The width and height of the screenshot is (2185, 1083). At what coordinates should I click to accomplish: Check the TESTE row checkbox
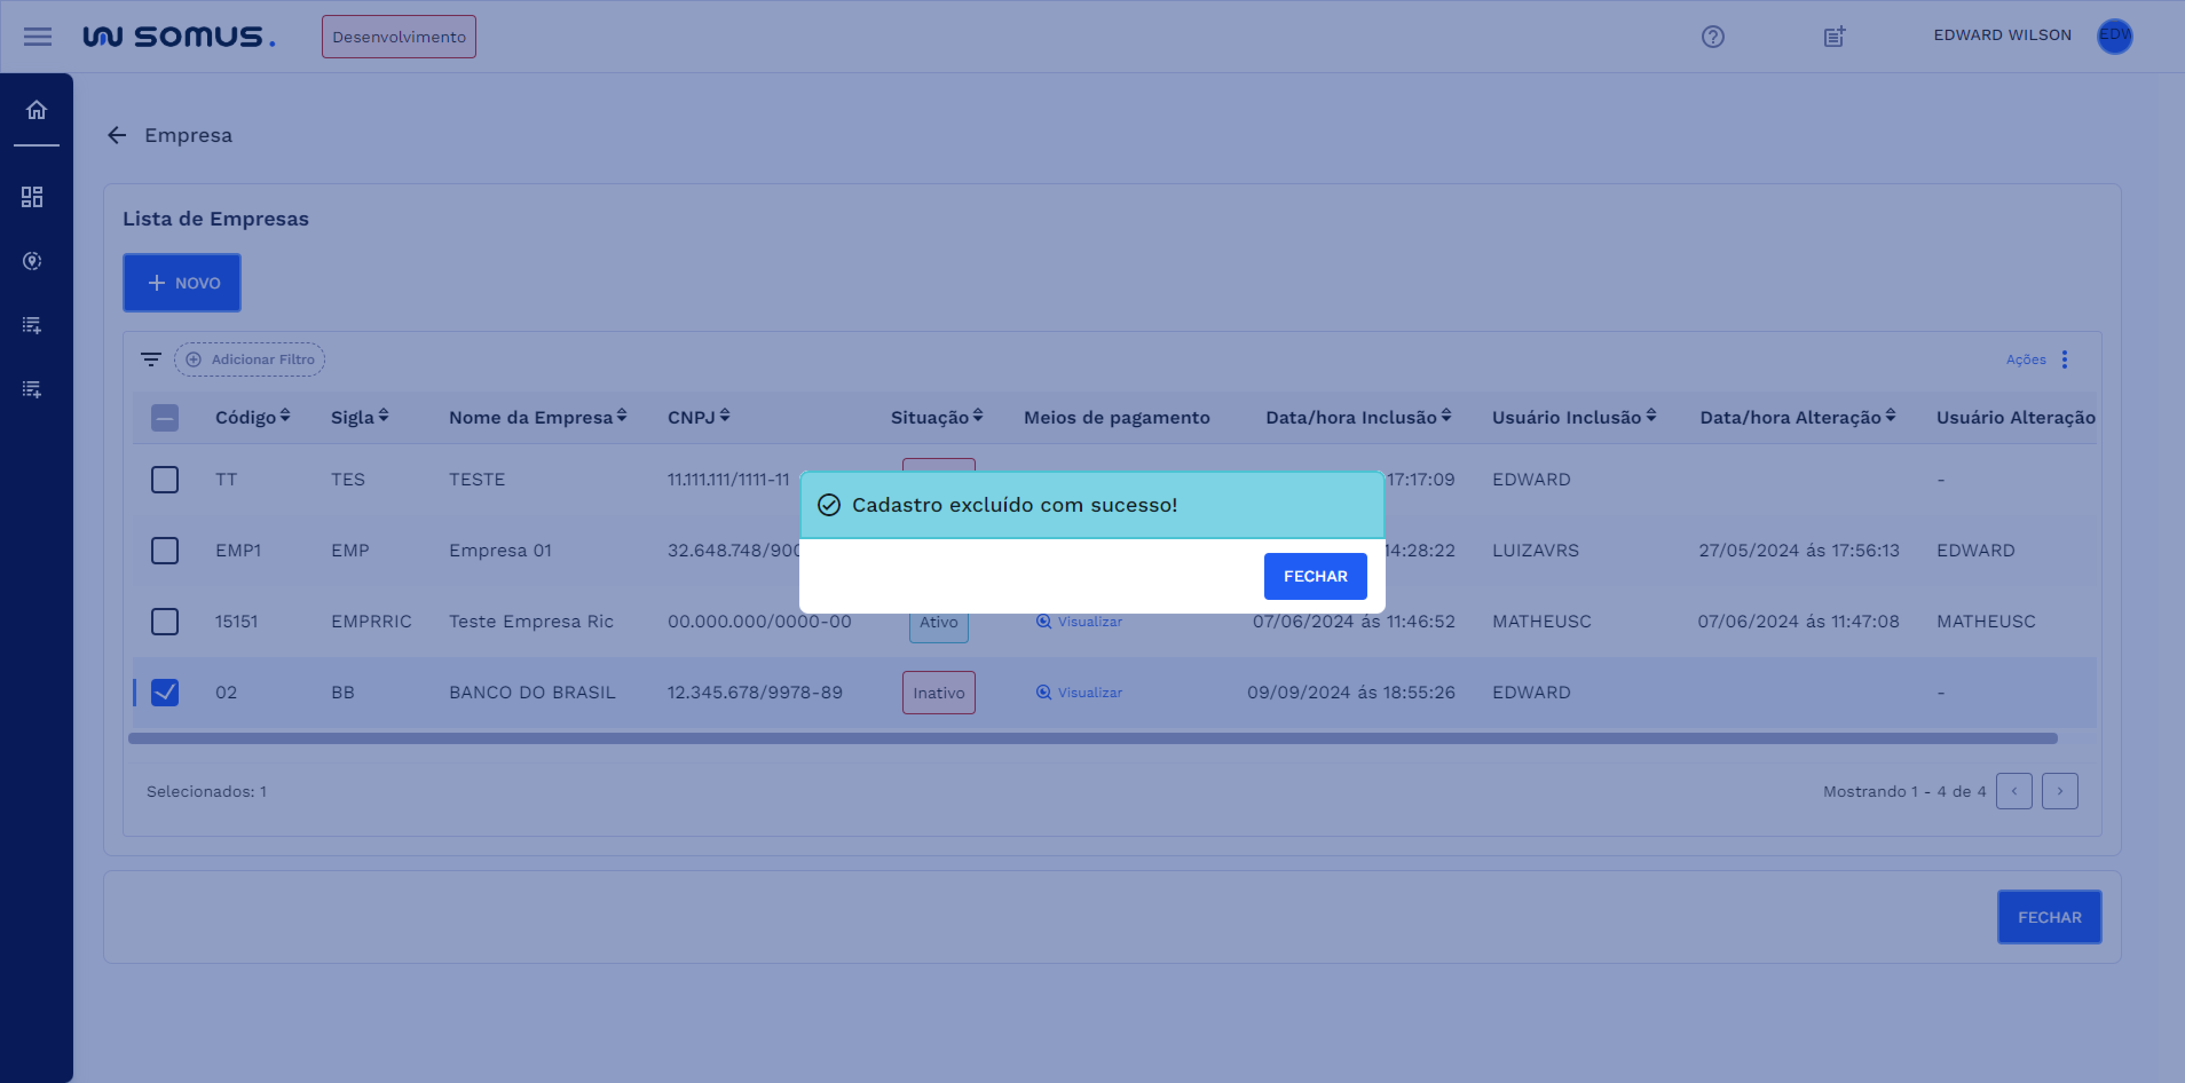click(x=164, y=480)
